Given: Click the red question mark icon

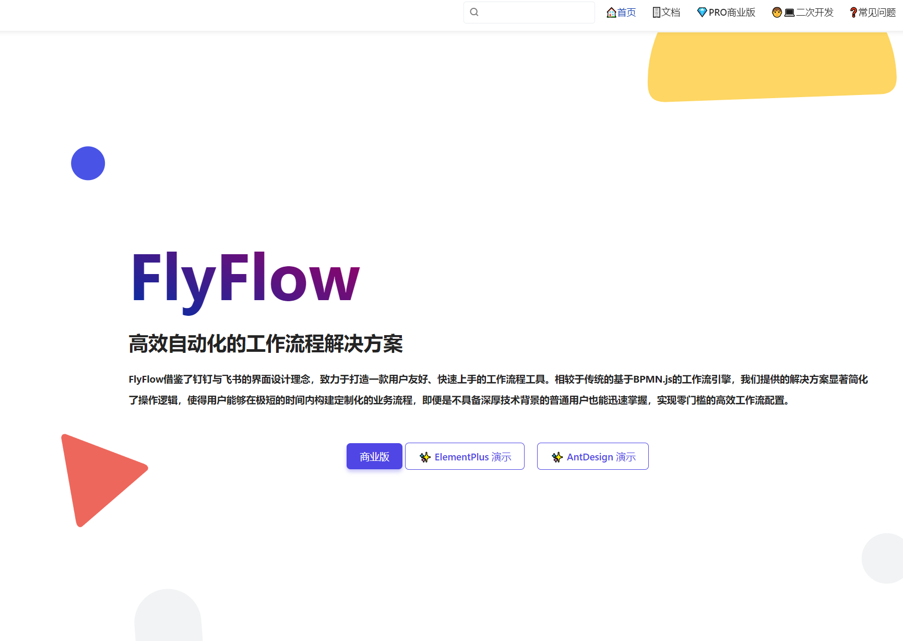Looking at the screenshot, I should click(853, 13).
